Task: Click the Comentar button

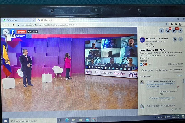Action: pos(162,70)
